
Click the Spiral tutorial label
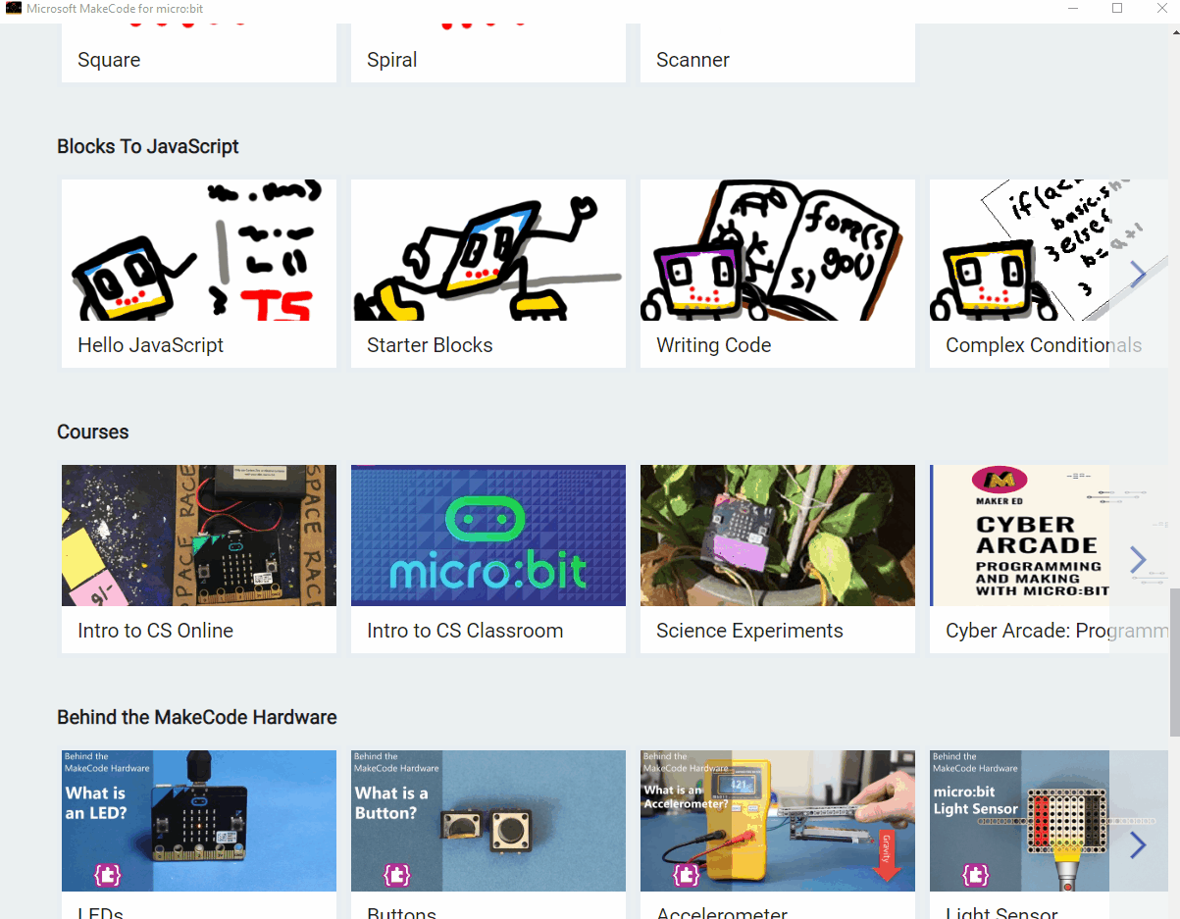[x=392, y=60]
